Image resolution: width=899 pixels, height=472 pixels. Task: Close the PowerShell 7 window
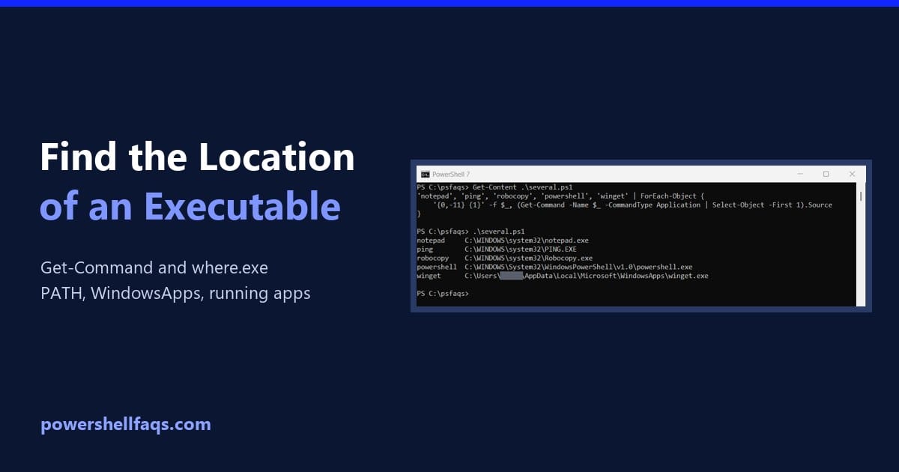853,174
